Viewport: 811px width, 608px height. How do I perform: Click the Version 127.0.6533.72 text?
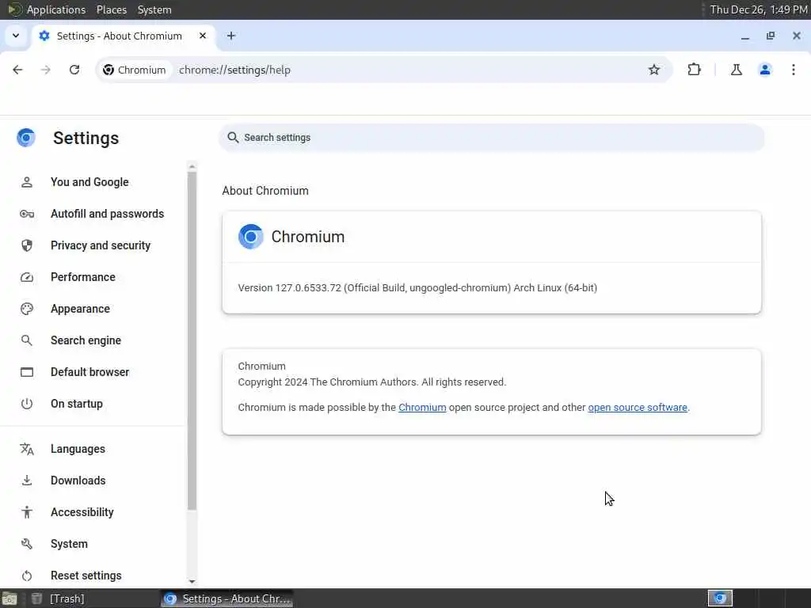417,288
